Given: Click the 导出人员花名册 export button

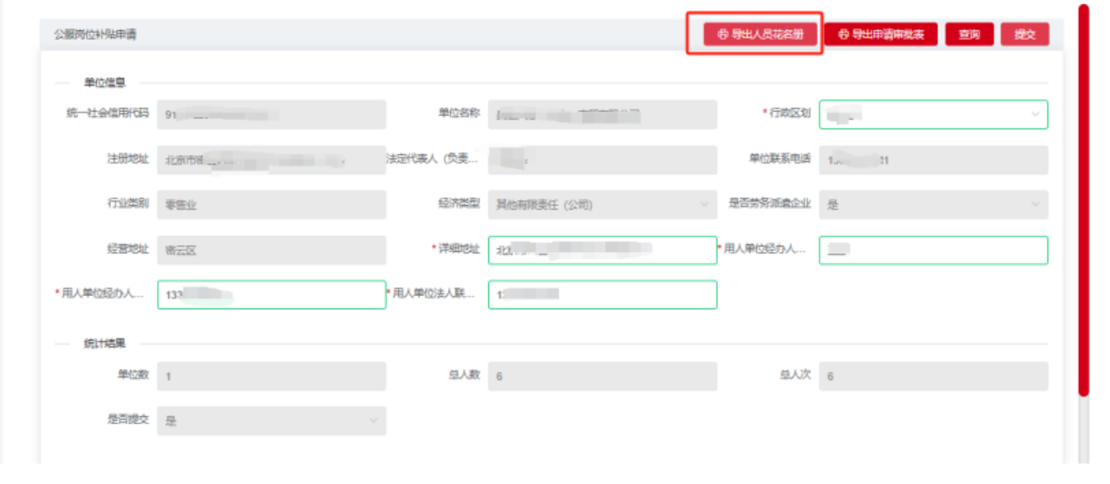Looking at the screenshot, I should [760, 35].
